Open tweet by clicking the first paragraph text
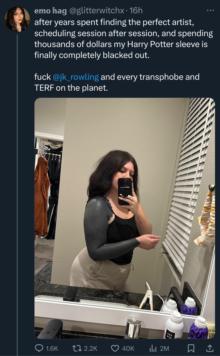This screenshot has width=220, height=356. point(124,39)
